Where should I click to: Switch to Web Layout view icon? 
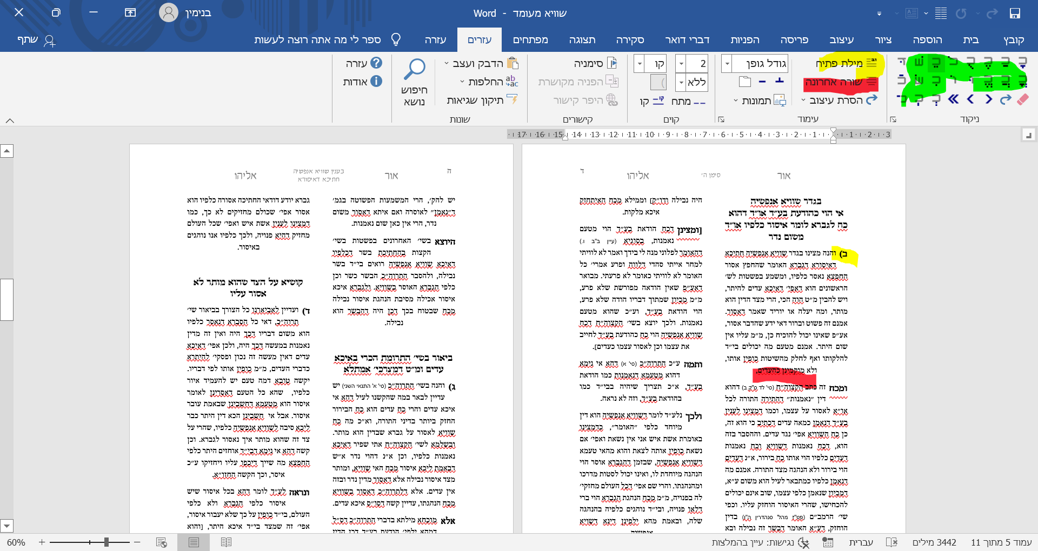click(161, 542)
